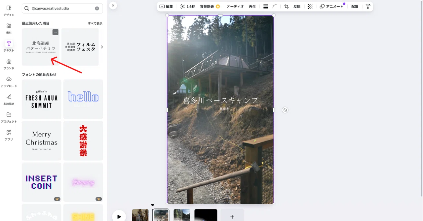This screenshot has height=221, width=423.
Task: Click the copy style paint roller icon
Action: [x=368, y=6]
